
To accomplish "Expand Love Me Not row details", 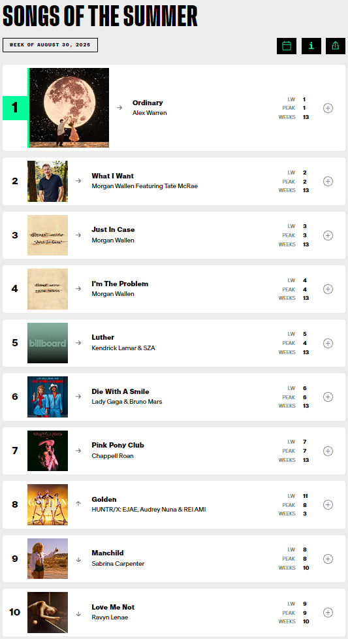I will [x=328, y=612].
